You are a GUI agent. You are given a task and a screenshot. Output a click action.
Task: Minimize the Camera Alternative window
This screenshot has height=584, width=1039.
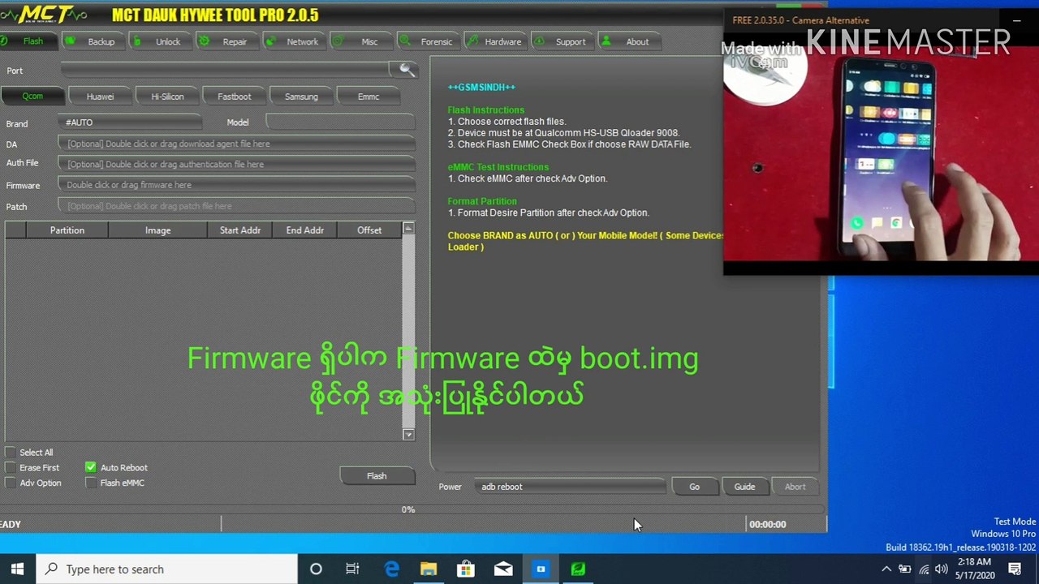pyautogui.click(x=1016, y=20)
